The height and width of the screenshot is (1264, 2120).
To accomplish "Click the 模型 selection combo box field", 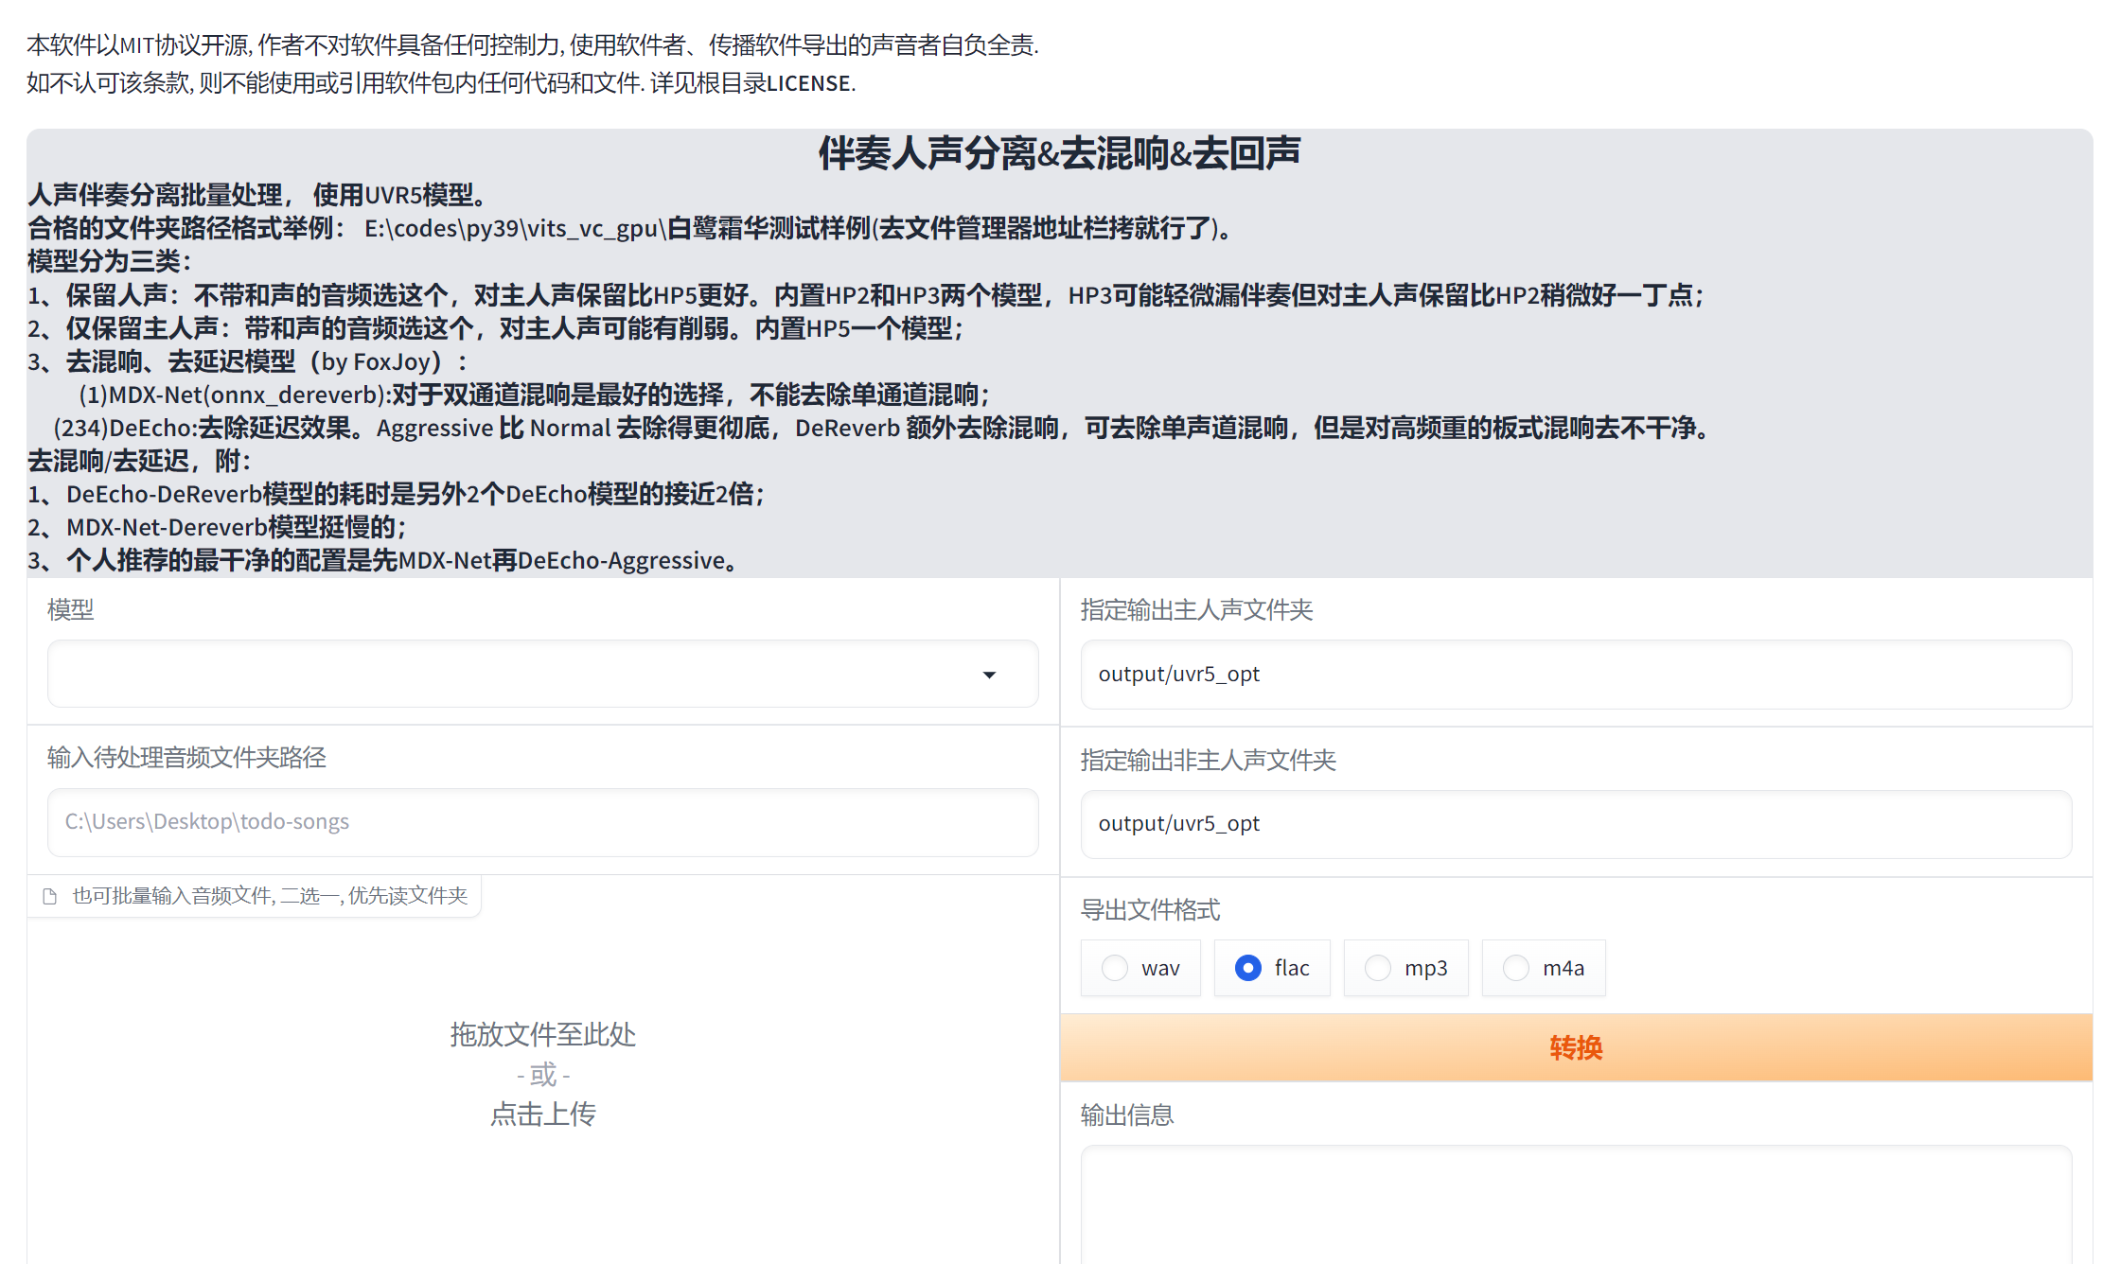I will 542,674.
